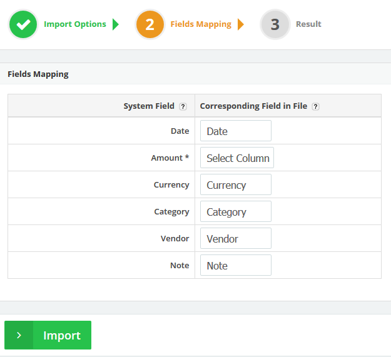Click the green checkmark step icon
The width and height of the screenshot is (391, 357).
pyautogui.click(x=23, y=24)
